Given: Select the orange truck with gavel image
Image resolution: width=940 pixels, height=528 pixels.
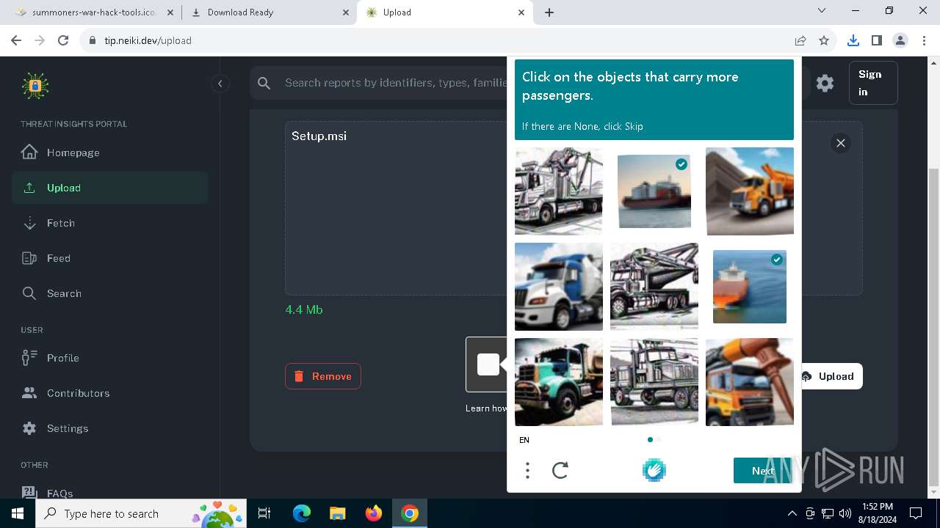Looking at the screenshot, I should pyautogui.click(x=750, y=382).
